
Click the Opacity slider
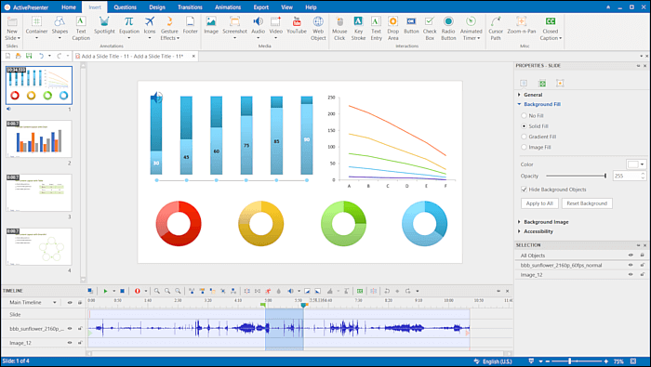pyautogui.click(x=576, y=176)
